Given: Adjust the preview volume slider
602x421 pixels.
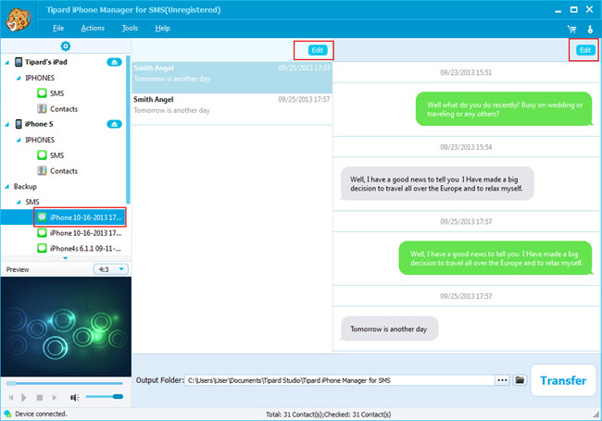Looking at the screenshot, I should click(105, 396).
